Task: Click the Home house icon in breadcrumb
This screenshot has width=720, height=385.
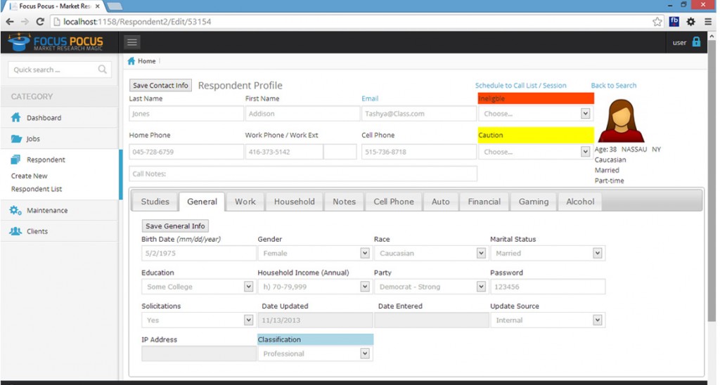Action: [x=131, y=61]
